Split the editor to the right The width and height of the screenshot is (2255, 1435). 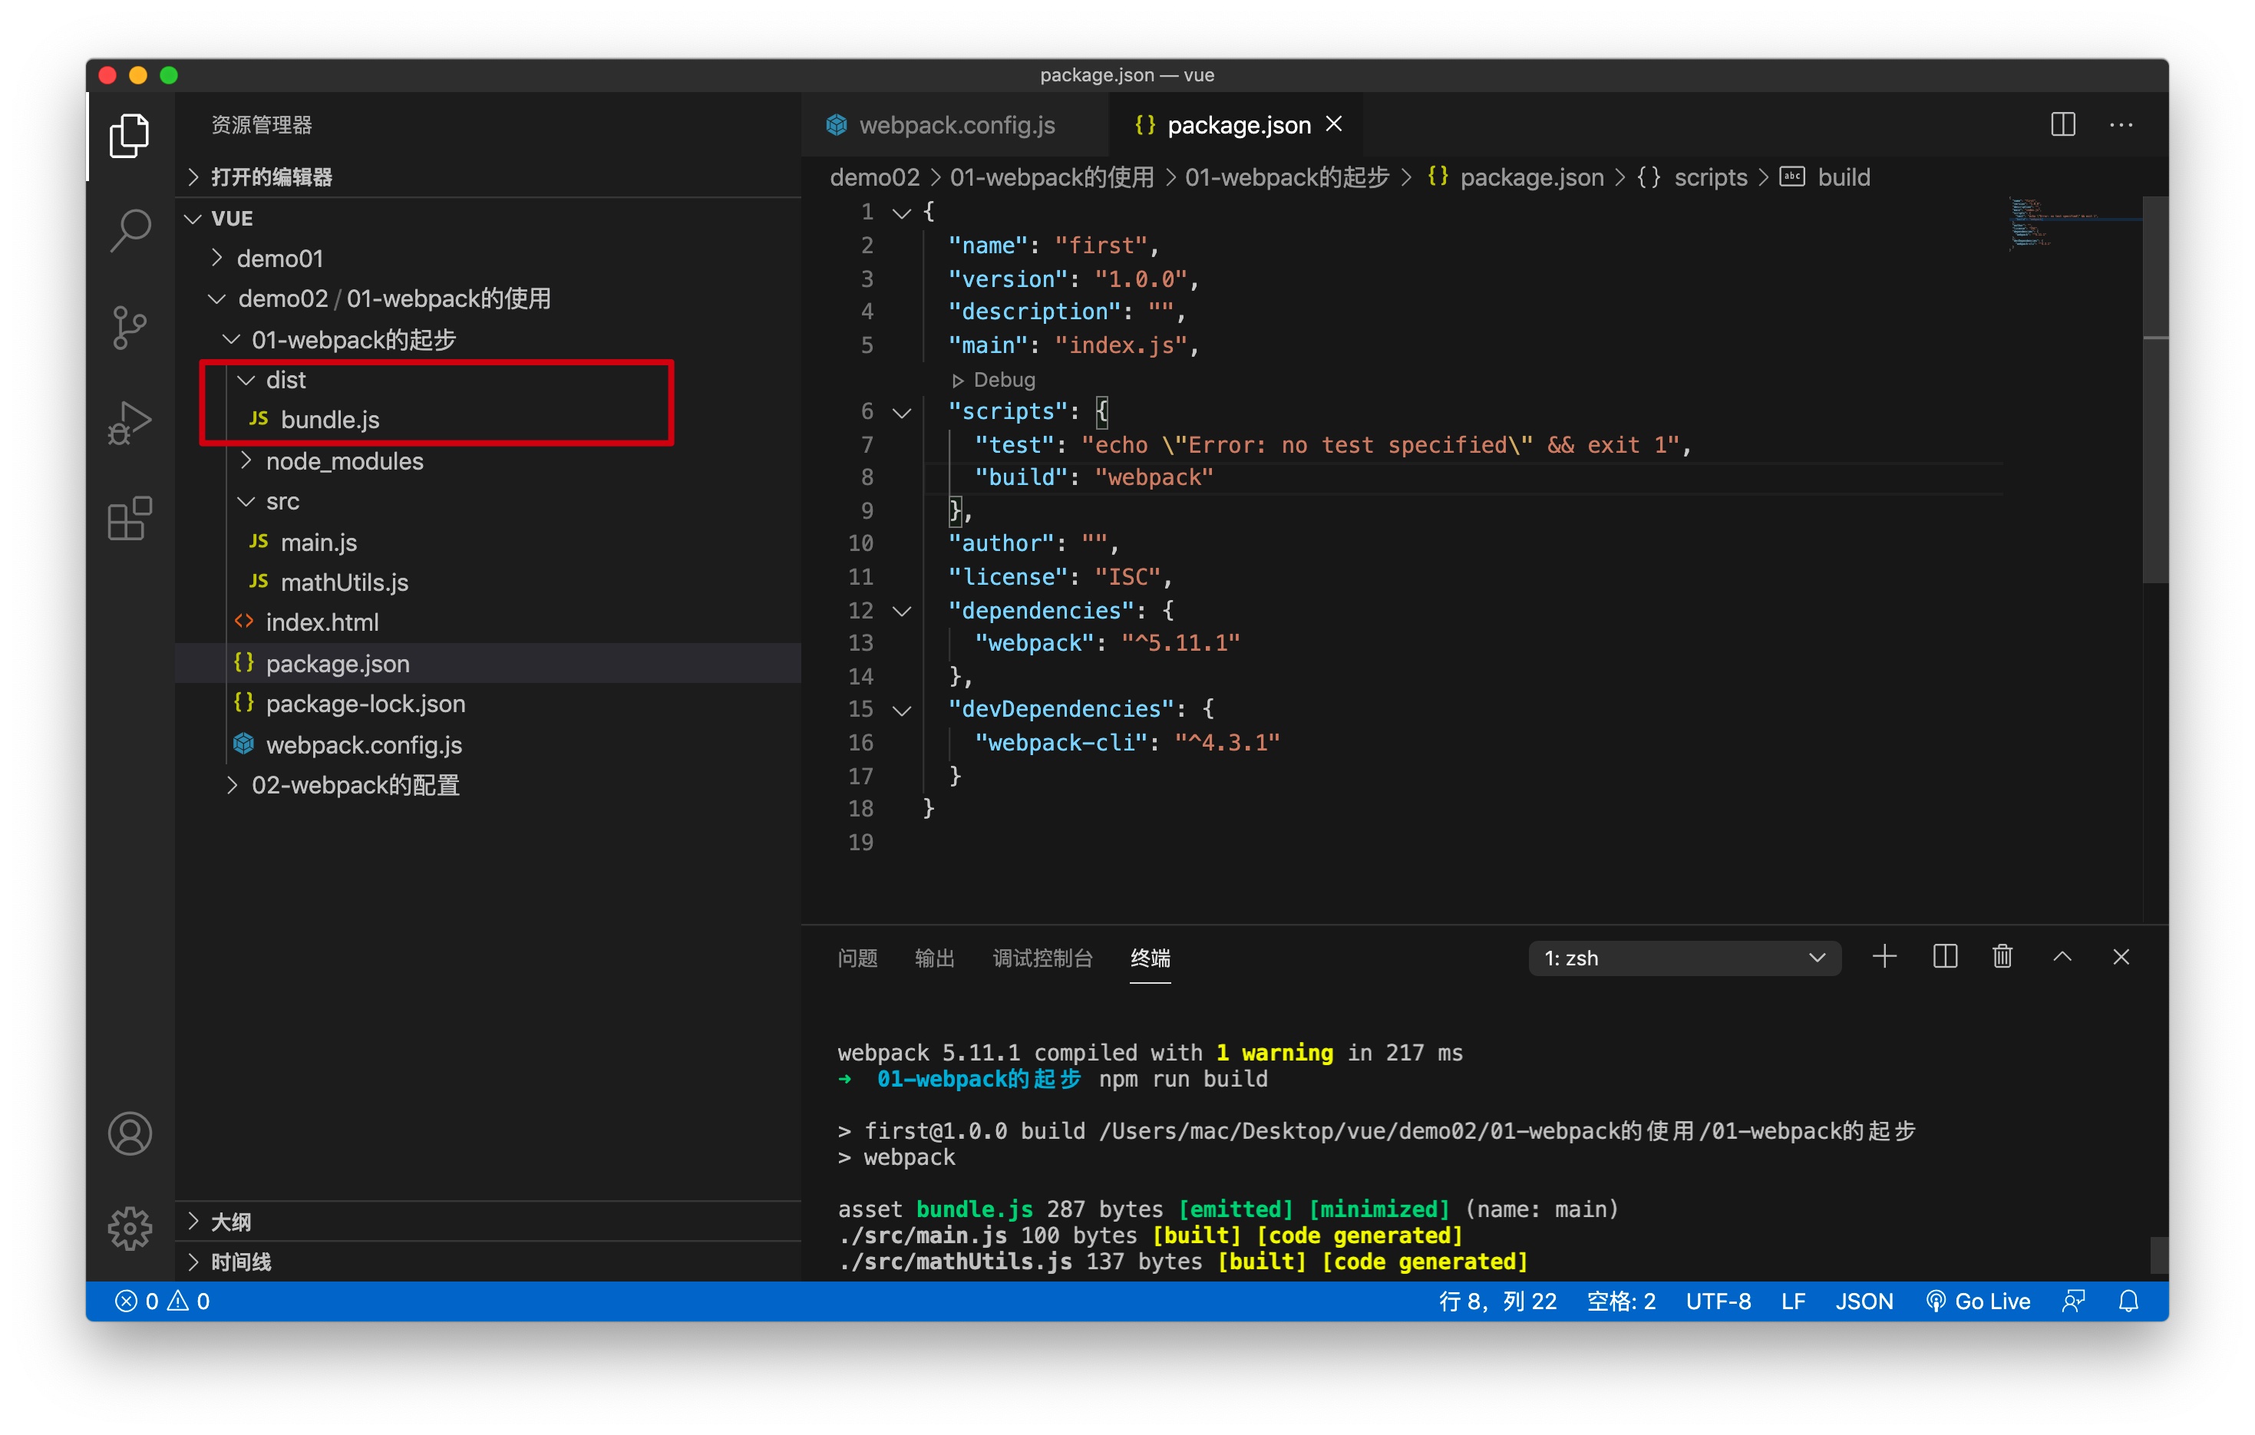click(2062, 124)
